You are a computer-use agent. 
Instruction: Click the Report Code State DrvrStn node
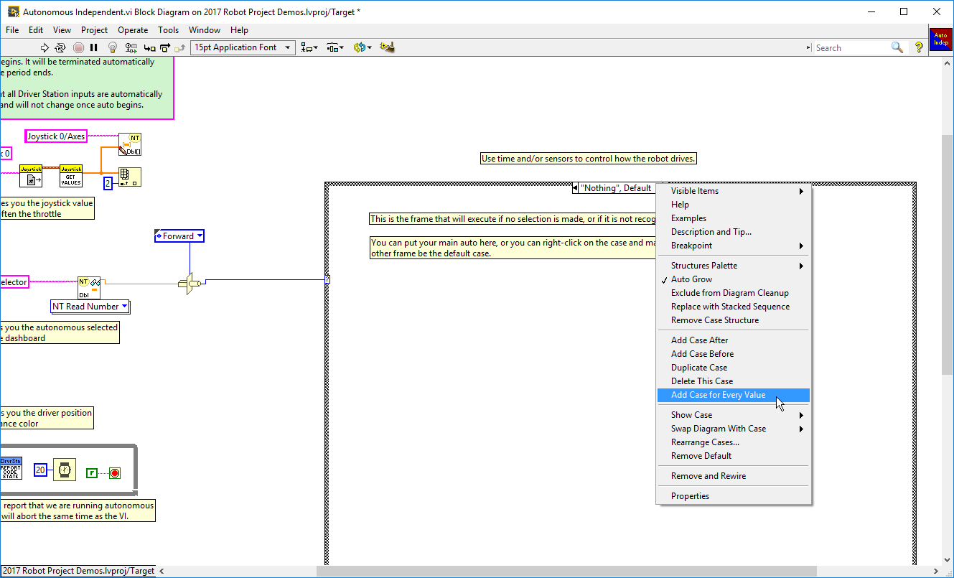tap(11, 468)
